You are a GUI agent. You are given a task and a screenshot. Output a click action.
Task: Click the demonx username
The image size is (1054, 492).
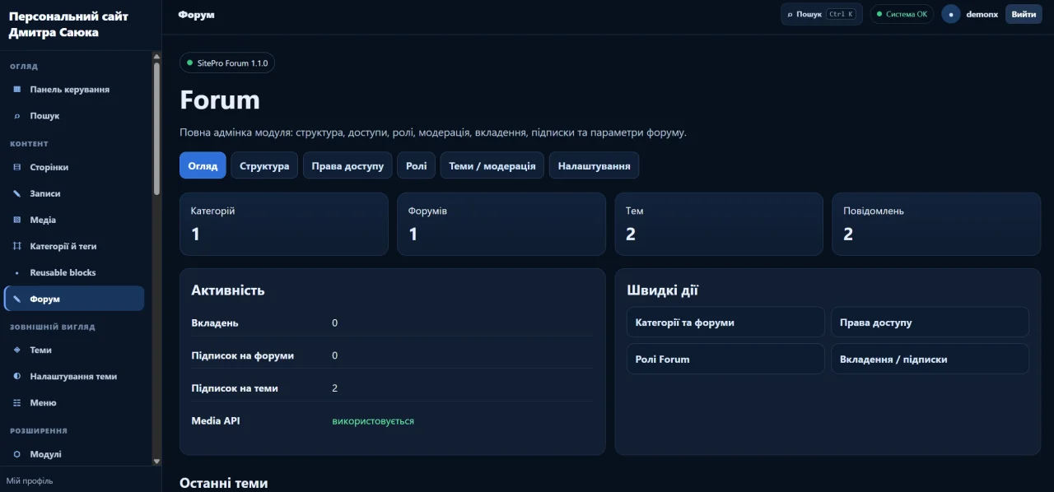982,14
